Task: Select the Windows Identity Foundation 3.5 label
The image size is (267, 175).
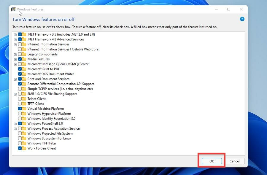Action: click(51, 118)
